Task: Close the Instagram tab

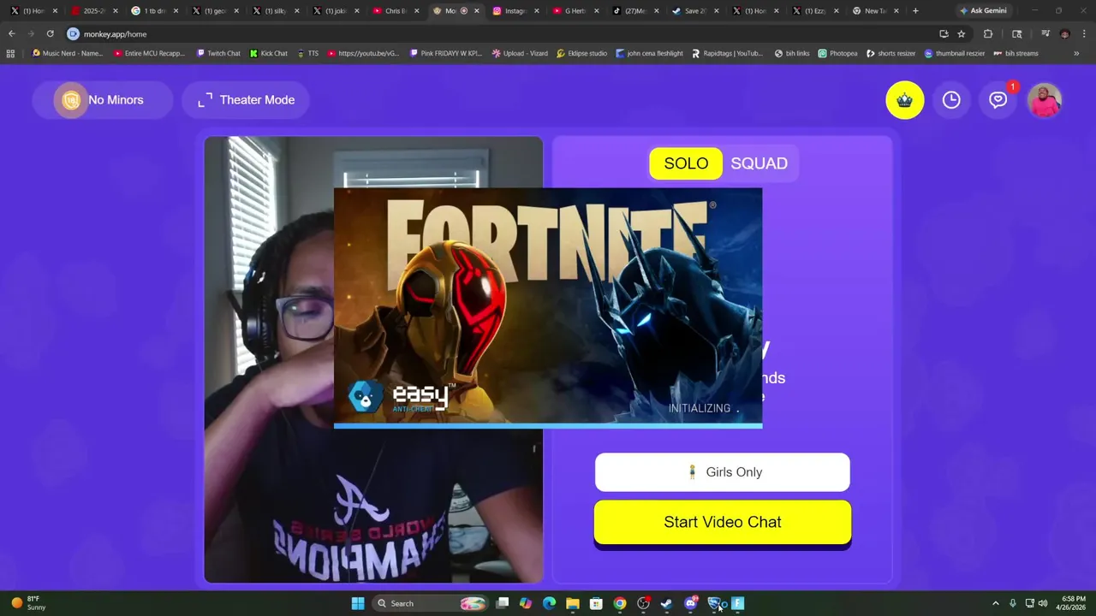Action: pyautogui.click(x=537, y=11)
